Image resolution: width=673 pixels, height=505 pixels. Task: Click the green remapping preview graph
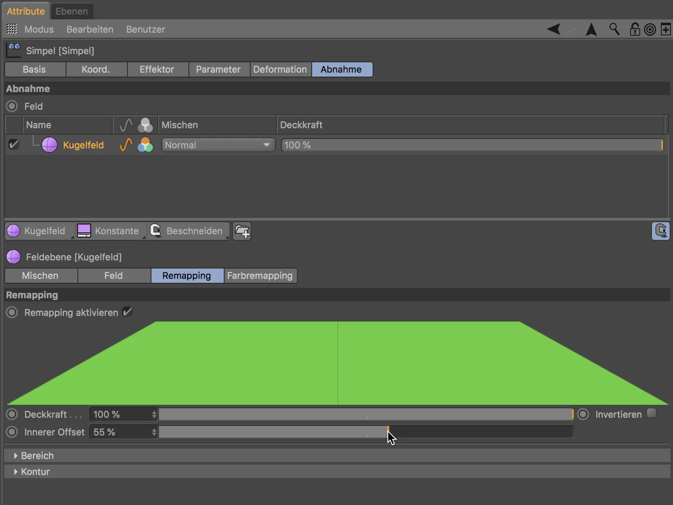click(337, 363)
